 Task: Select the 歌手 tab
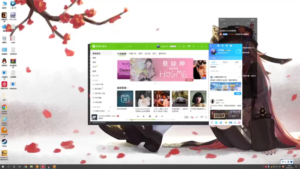coord(154,54)
